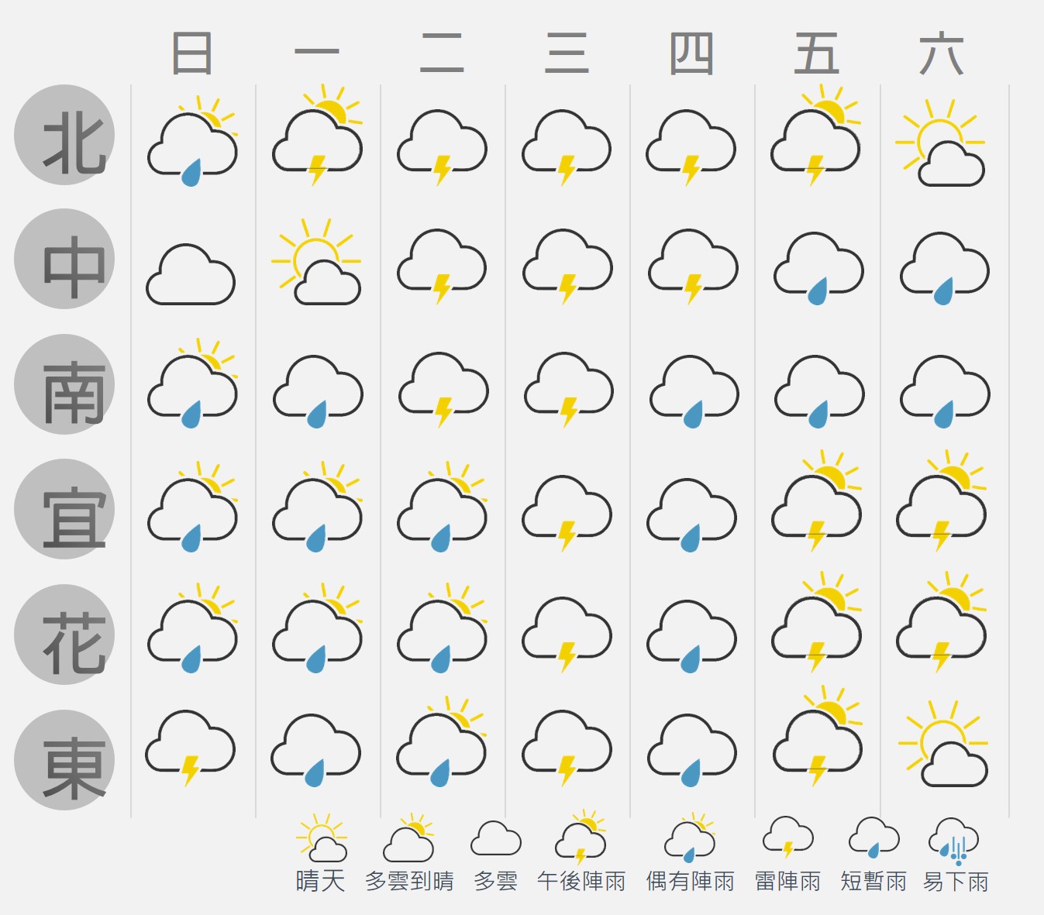Screen dimensions: 1044x915
Task: Click the legend label 雷陣雨
Action: click(x=788, y=881)
